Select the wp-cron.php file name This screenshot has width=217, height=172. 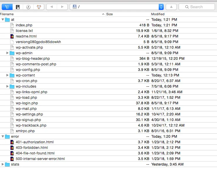pyautogui.click(x=26, y=81)
